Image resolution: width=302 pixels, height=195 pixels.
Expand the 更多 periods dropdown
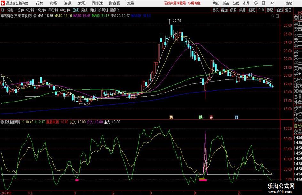115,10
